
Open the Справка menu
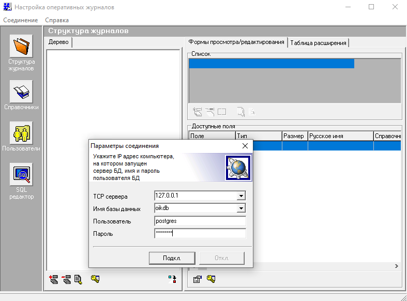pos(57,20)
